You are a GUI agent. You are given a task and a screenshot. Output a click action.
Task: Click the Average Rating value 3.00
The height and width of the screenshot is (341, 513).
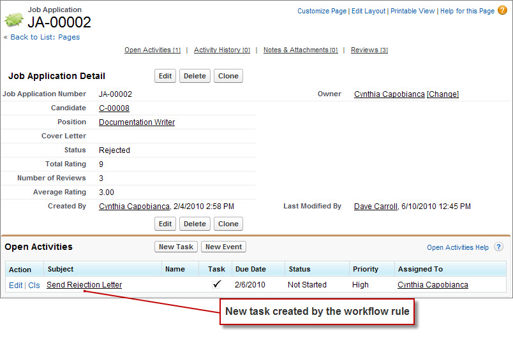coord(107,192)
